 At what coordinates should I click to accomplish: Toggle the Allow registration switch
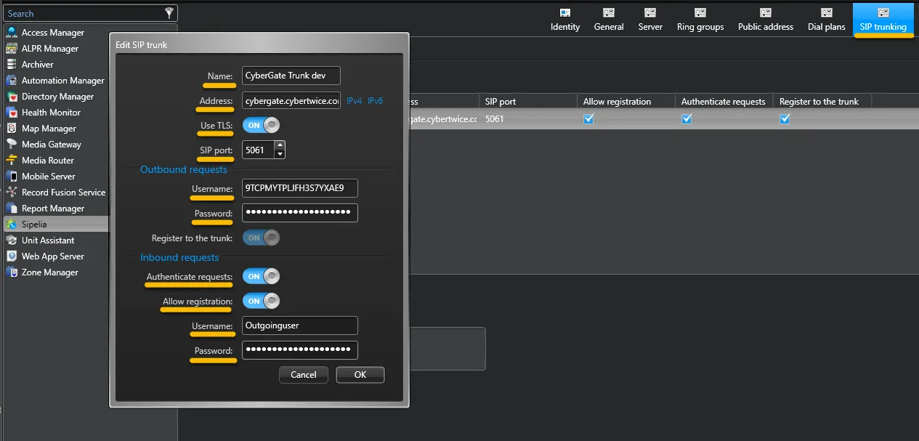pos(261,301)
